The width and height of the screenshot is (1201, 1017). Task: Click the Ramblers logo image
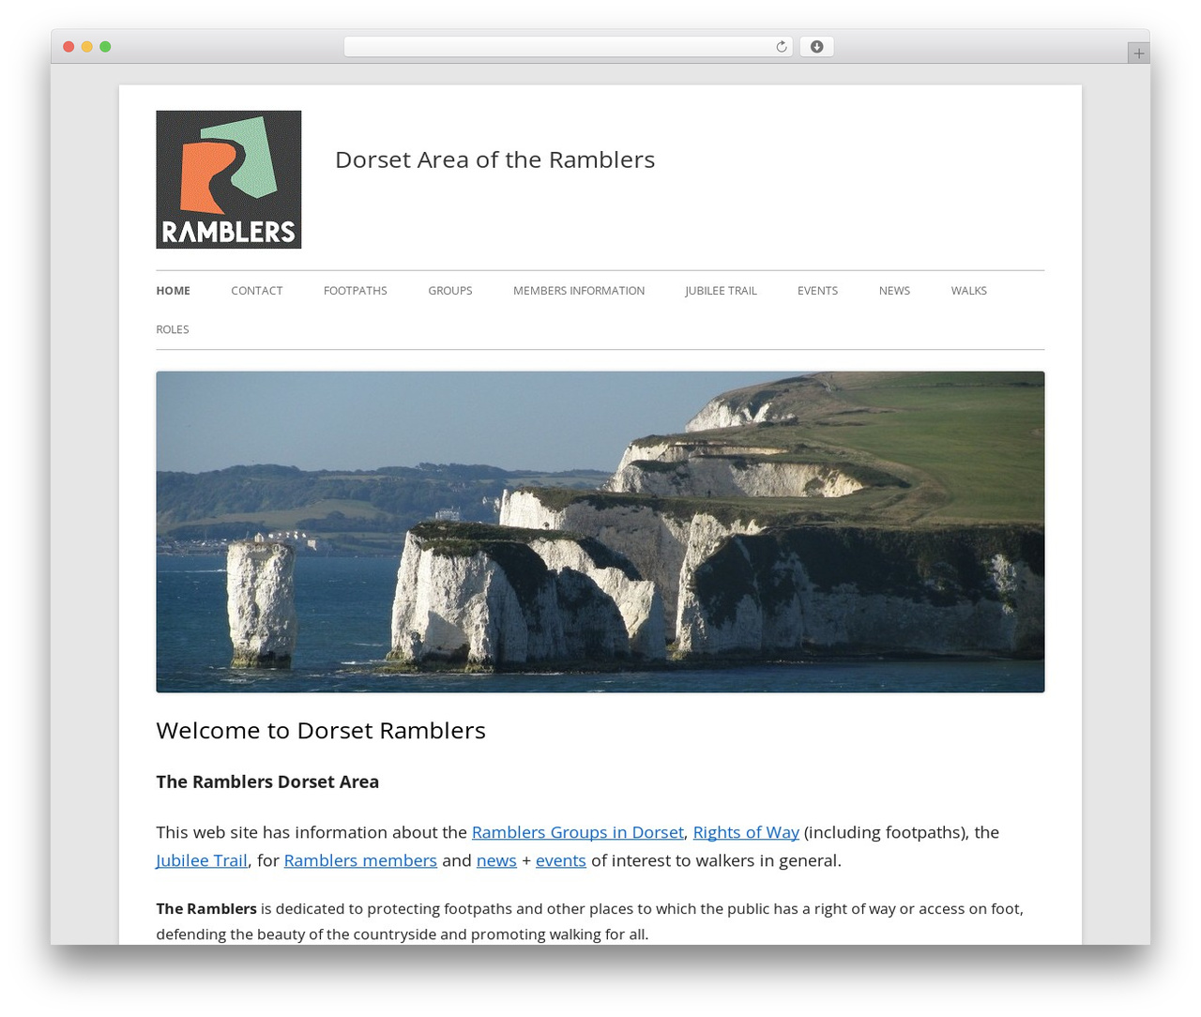click(x=229, y=179)
